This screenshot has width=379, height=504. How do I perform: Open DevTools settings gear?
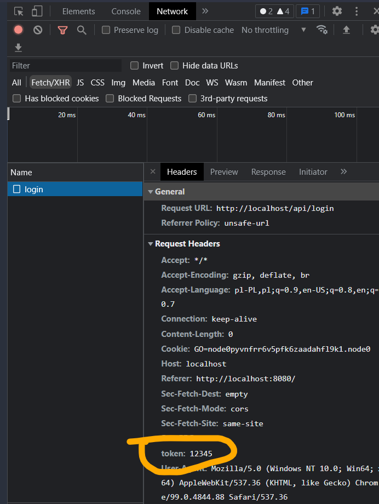pyautogui.click(x=337, y=11)
